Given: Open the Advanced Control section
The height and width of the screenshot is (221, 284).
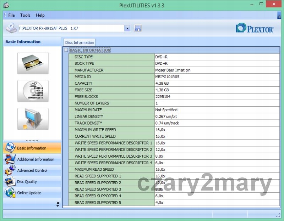Looking at the screenshot, I should (x=32, y=170).
